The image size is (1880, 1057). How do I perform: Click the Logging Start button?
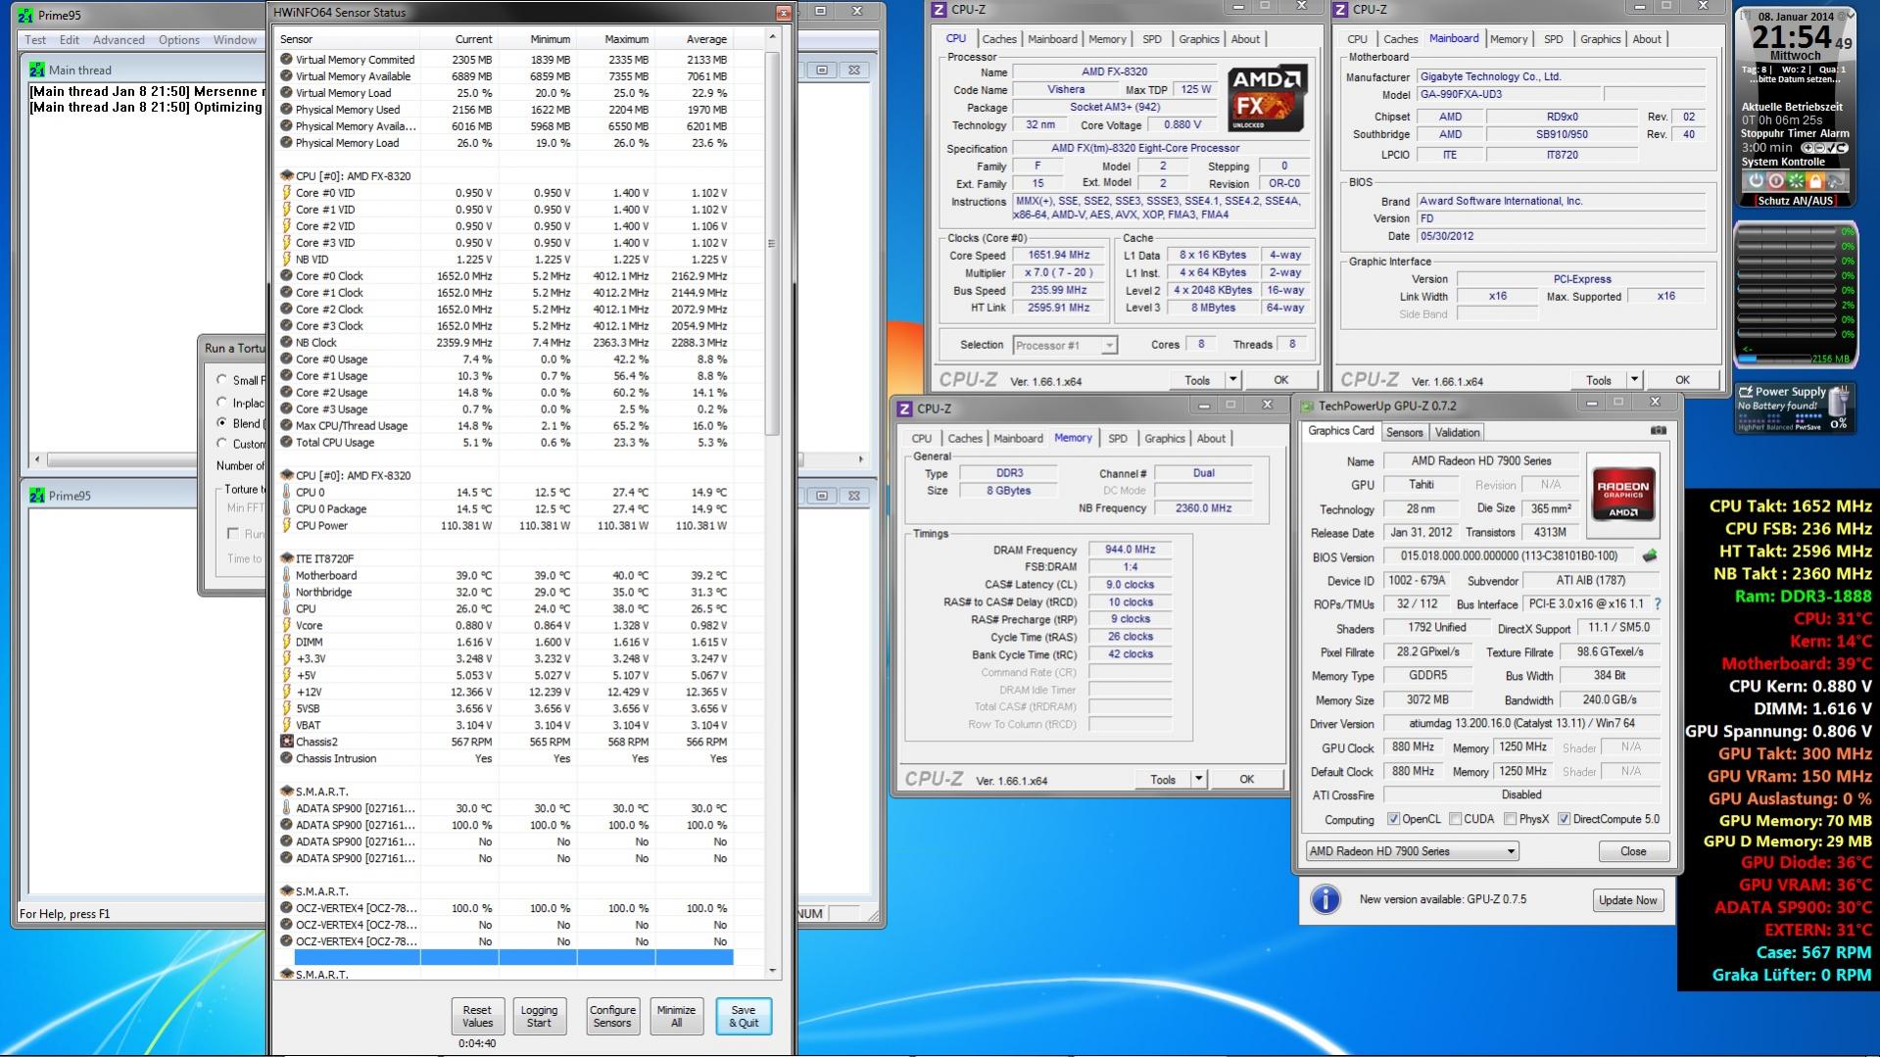coord(539,1016)
